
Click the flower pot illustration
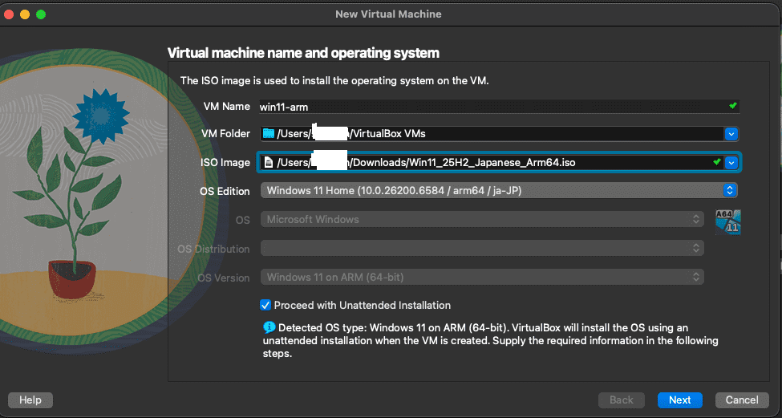pyautogui.click(x=71, y=277)
